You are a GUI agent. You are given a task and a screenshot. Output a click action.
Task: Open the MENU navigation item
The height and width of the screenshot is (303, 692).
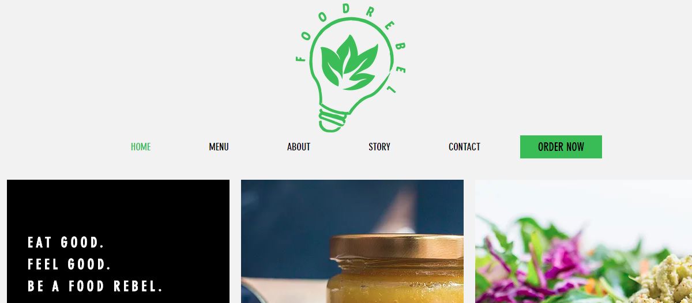point(219,147)
